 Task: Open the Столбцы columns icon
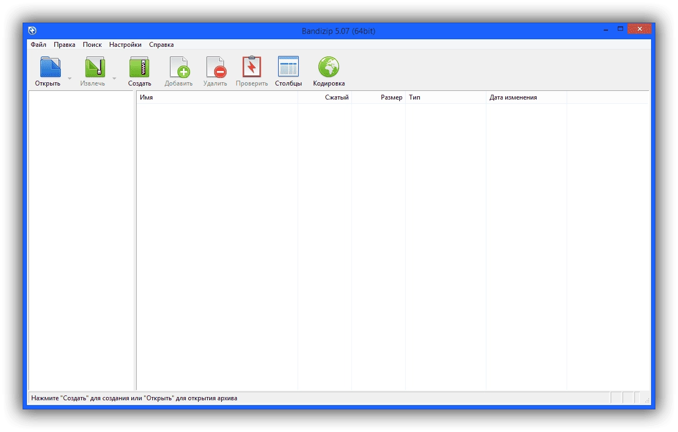[x=288, y=67]
